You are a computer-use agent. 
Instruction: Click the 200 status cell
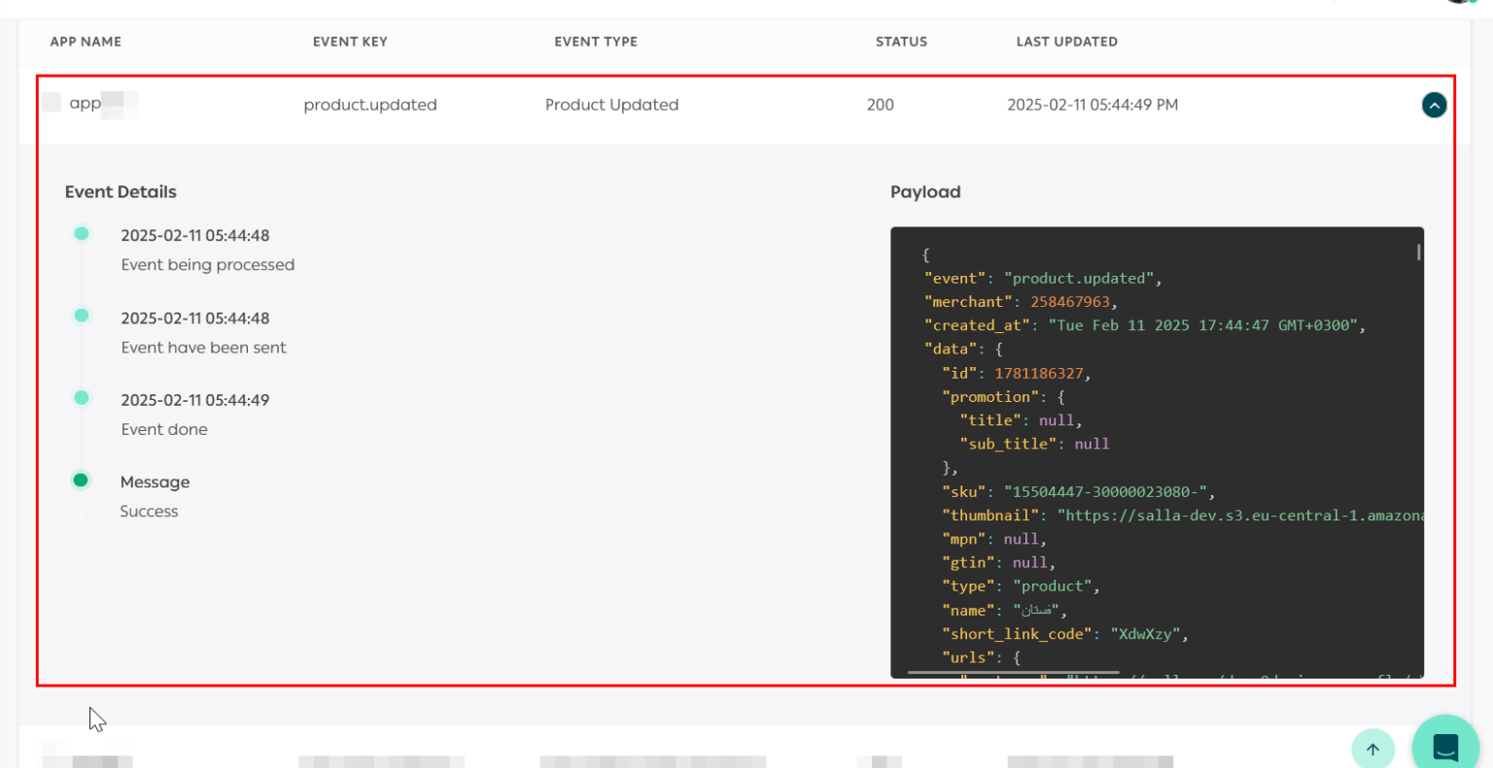(881, 105)
